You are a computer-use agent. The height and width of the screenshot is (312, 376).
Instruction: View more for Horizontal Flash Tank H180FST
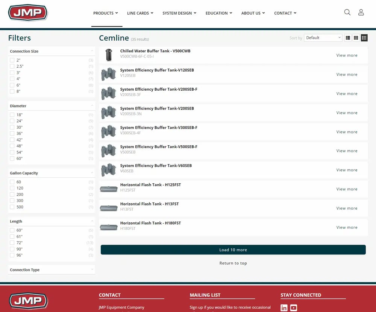point(347,227)
